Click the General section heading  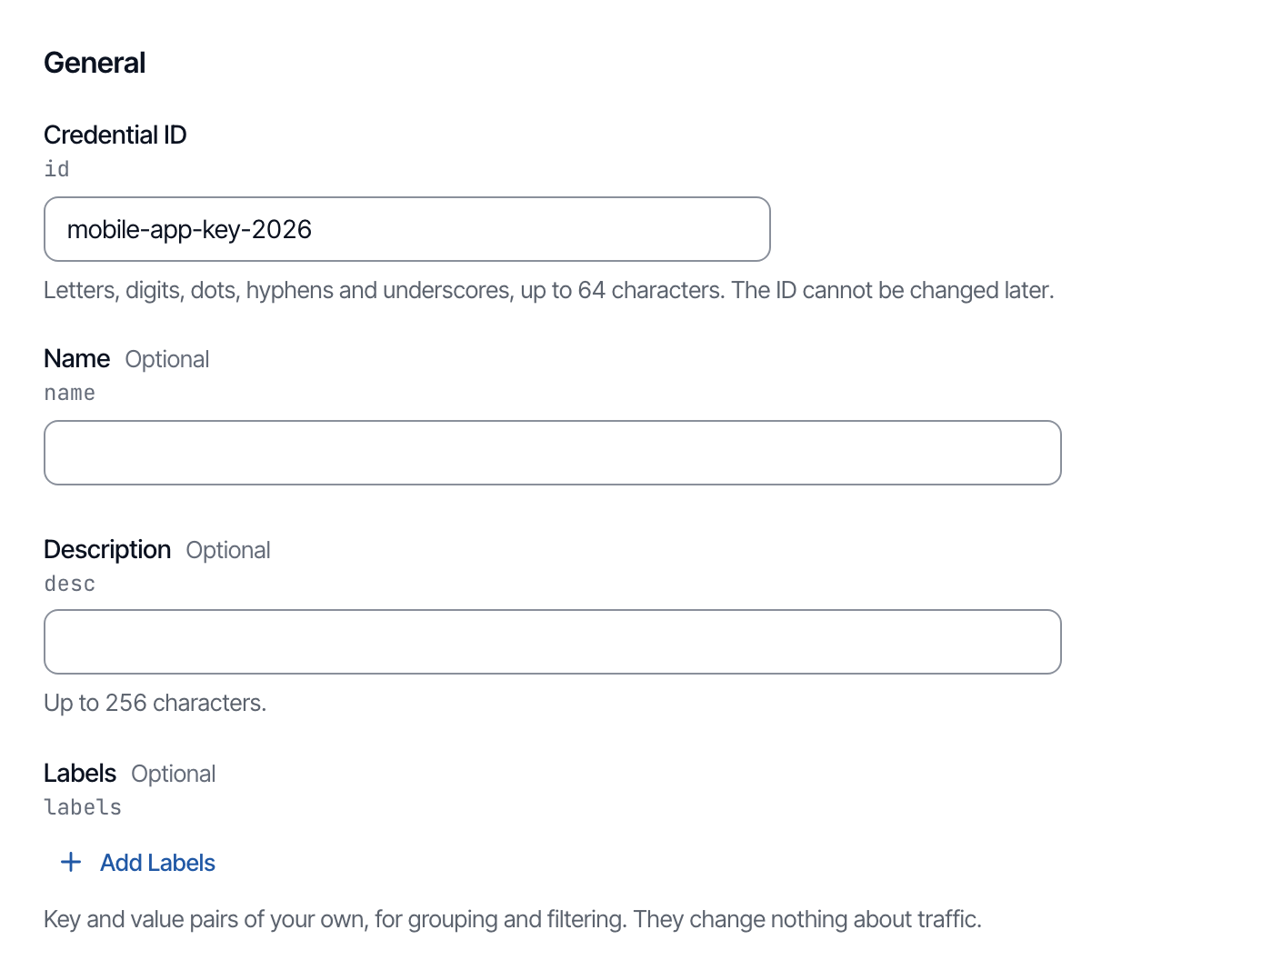(95, 63)
